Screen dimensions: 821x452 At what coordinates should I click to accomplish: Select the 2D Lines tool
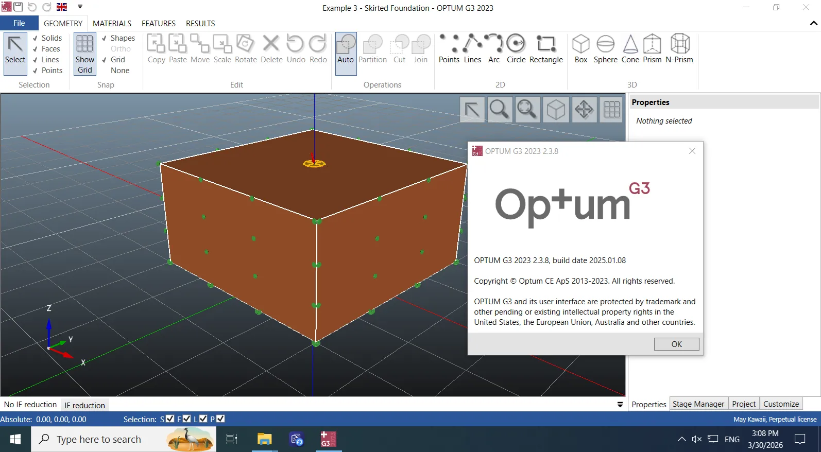pos(472,49)
